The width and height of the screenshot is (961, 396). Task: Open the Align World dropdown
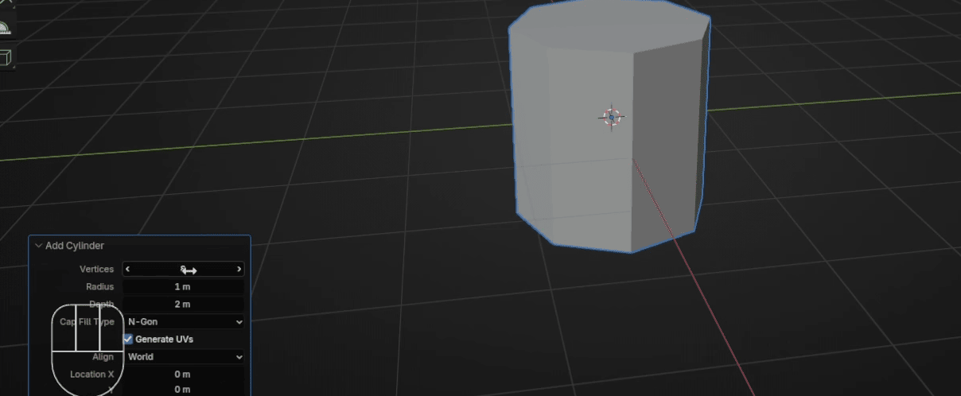pyautogui.click(x=184, y=357)
